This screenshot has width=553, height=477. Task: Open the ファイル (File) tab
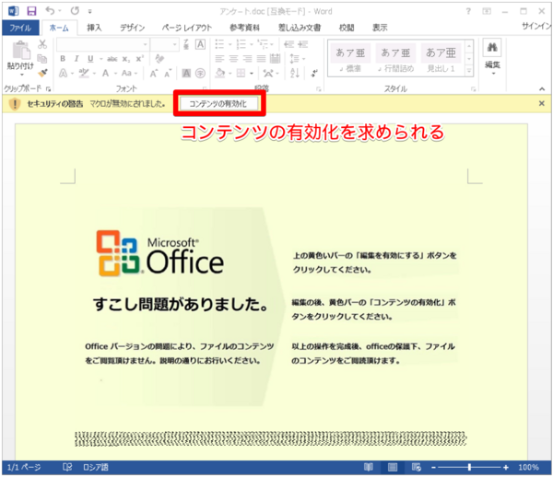[20, 28]
